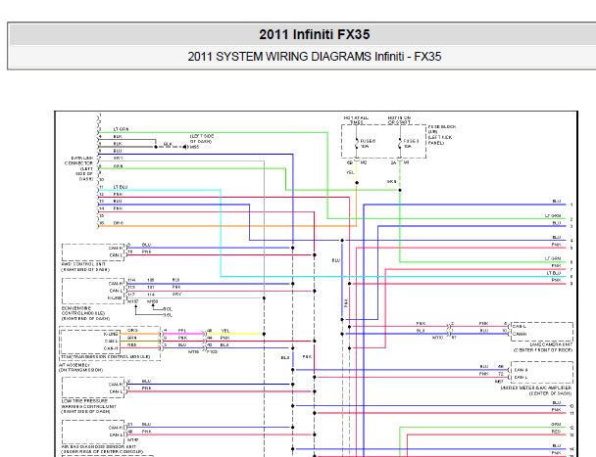Click the "FUSE 6" 10A fuse symbol

pyautogui.click(x=357, y=144)
